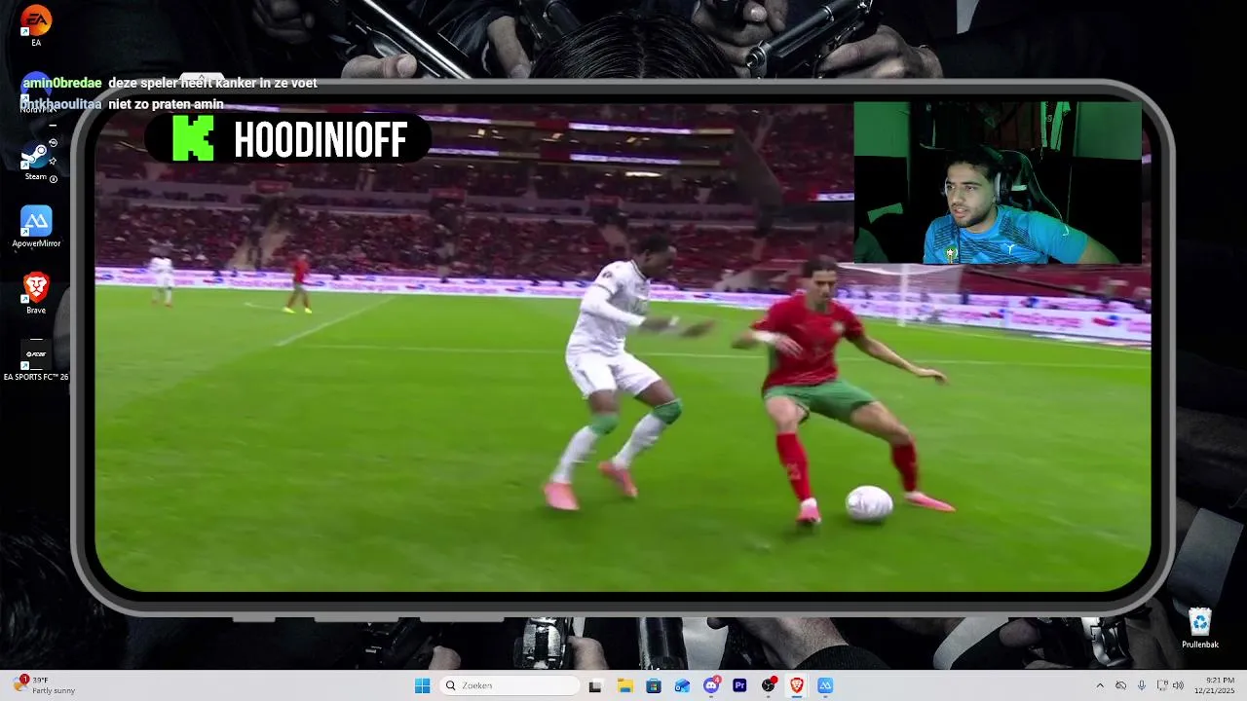The image size is (1247, 701).
Task: Click the HOODINIOFF channel name
Action: [x=321, y=141]
